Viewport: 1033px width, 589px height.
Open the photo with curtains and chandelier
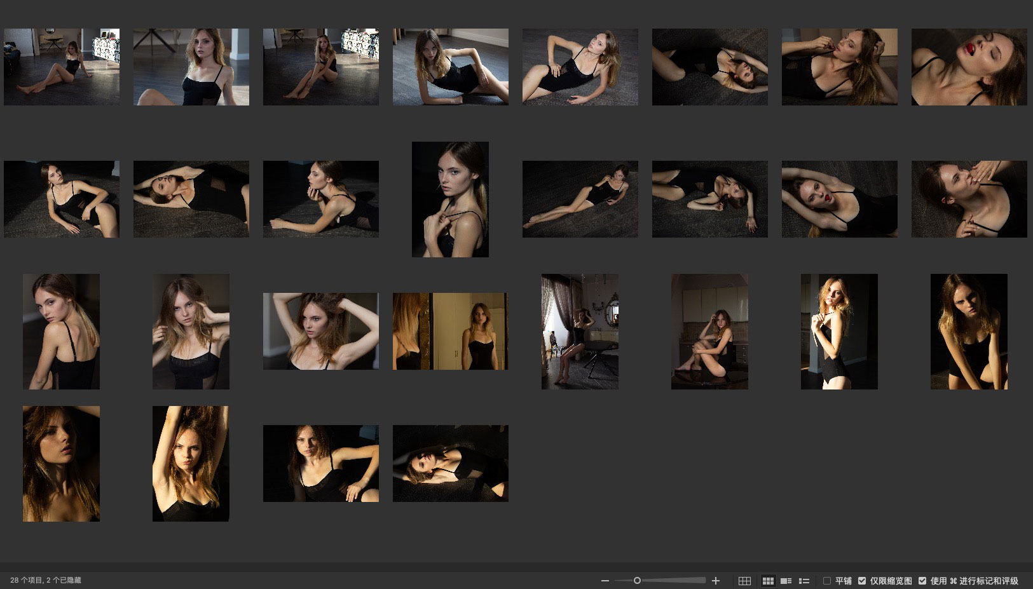click(580, 331)
